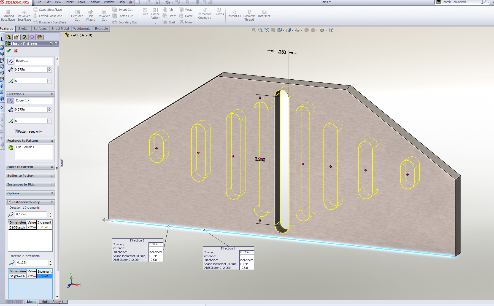
Task: Click the Fillet tool icon
Action: point(145,10)
